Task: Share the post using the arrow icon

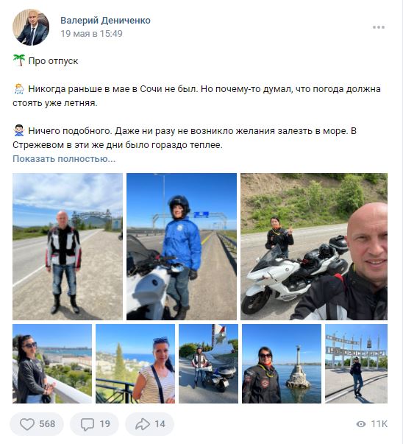Action: (143, 424)
